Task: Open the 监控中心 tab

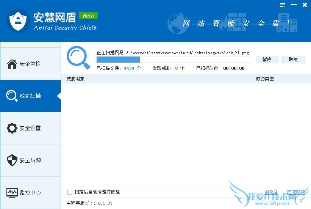Action: pyautogui.click(x=31, y=193)
